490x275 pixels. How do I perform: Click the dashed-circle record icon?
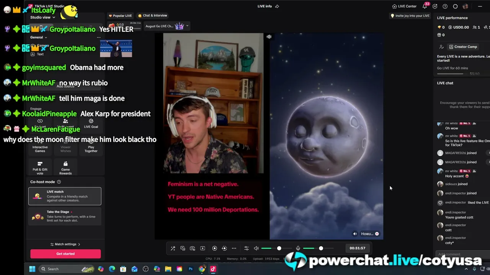tap(224, 248)
